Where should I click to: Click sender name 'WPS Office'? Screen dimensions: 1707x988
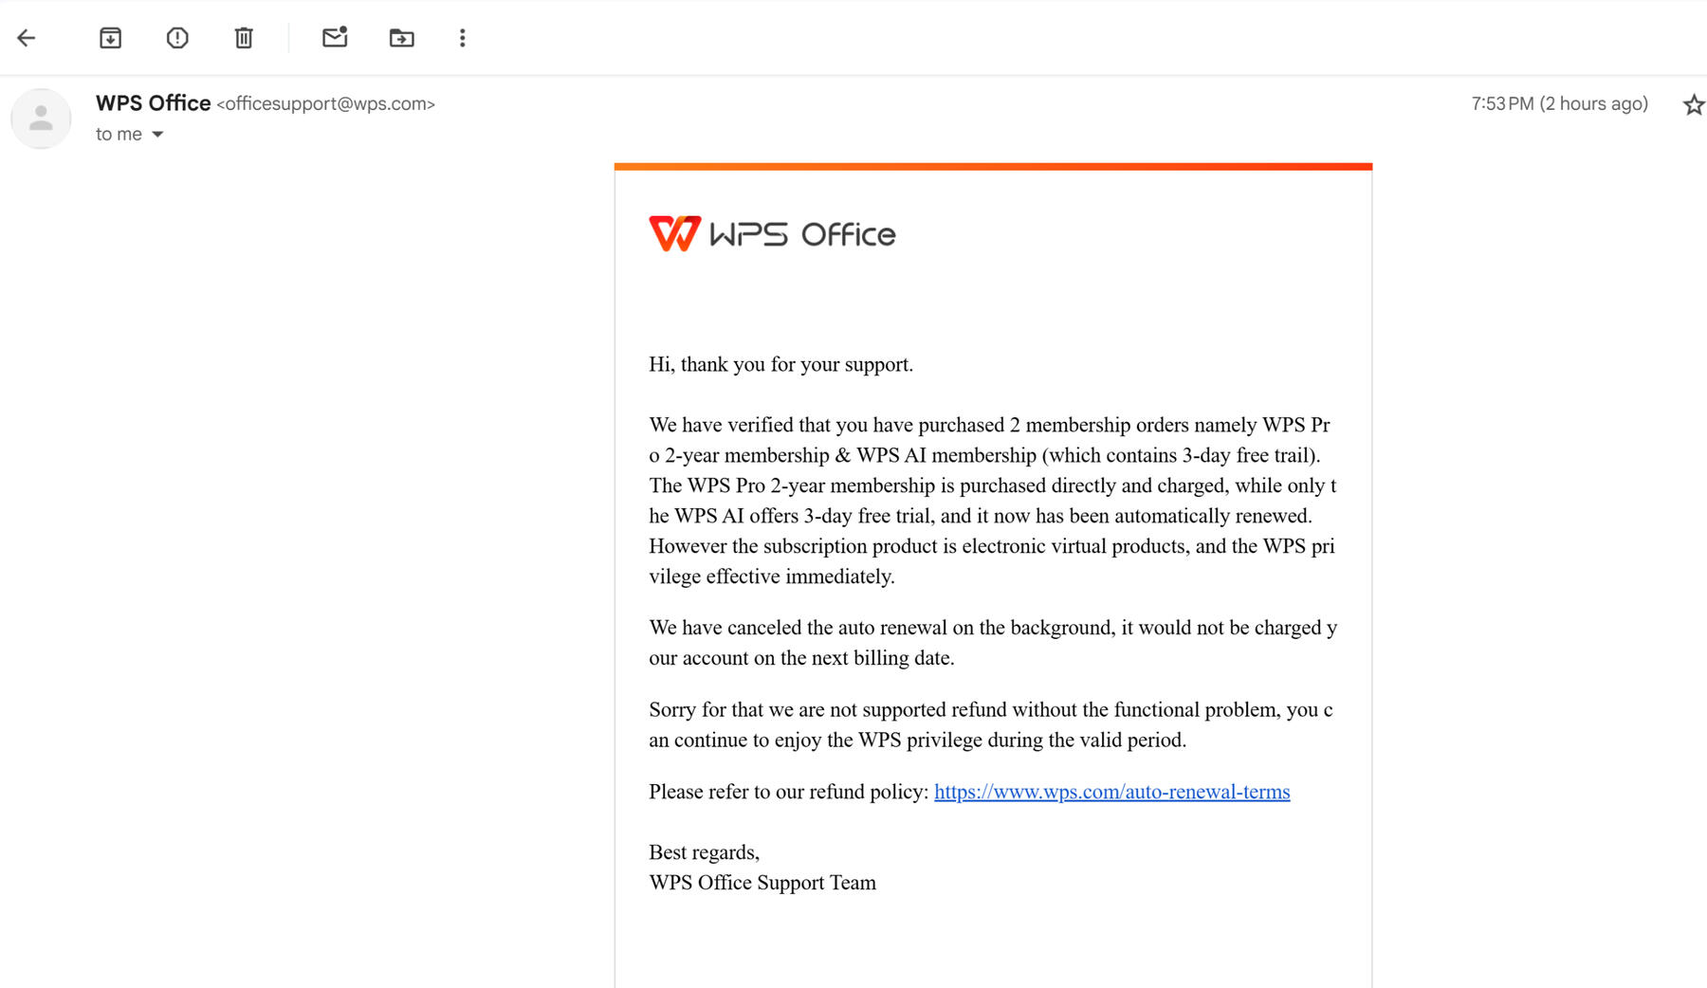153,103
